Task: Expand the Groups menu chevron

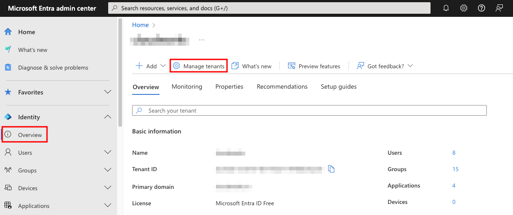Action: pyautogui.click(x=108, y=170)
